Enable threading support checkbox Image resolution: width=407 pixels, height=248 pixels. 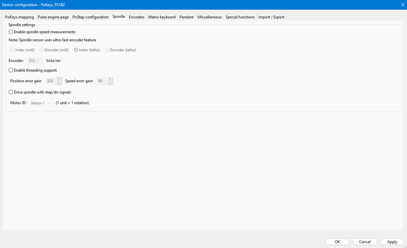tap(11, 70)
